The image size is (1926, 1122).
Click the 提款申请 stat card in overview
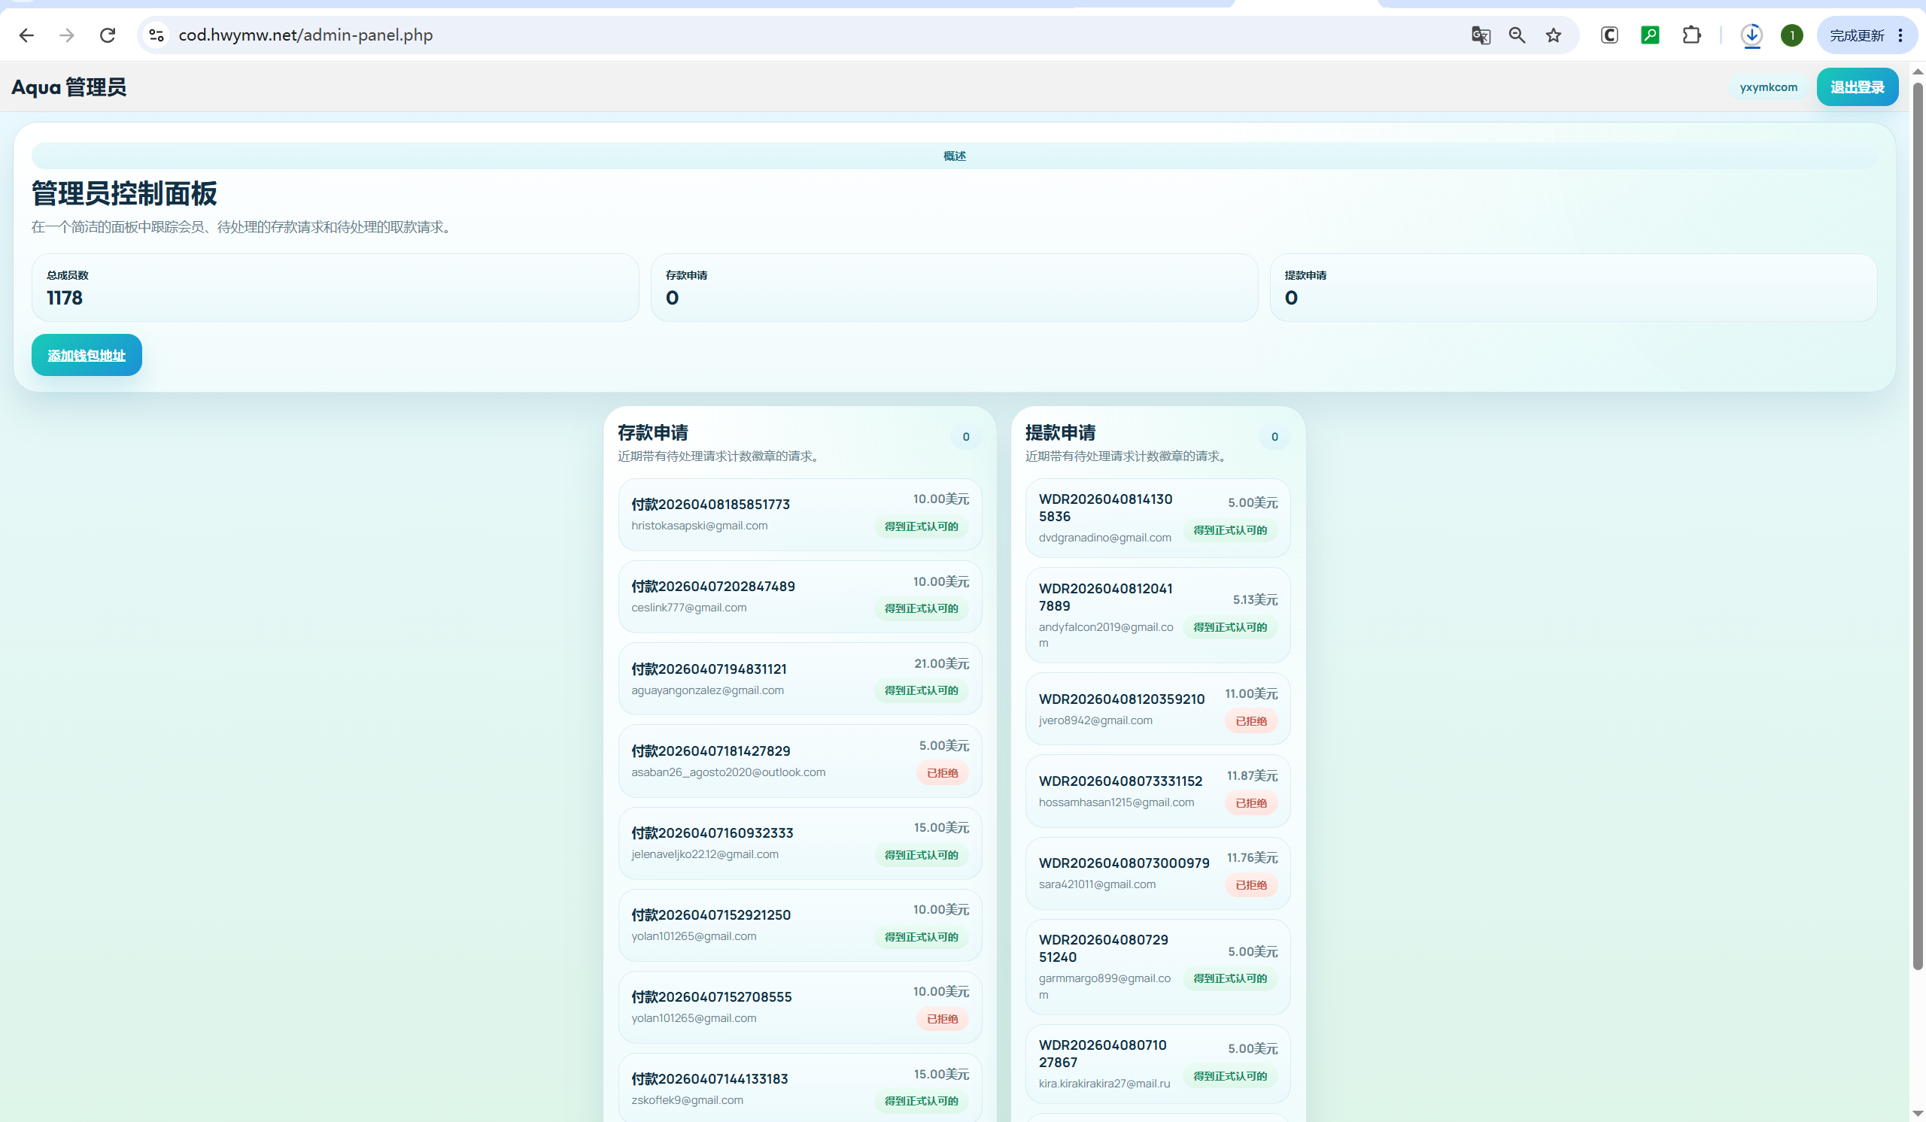click(x=1573, y=288)
